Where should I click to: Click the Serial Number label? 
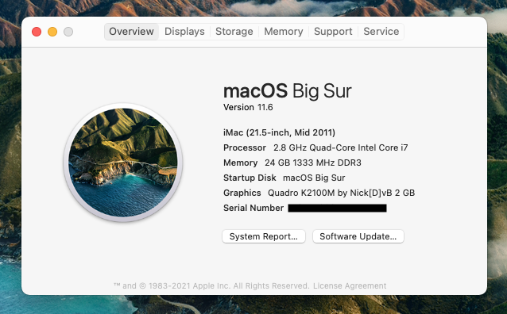[x=253, y=208]
